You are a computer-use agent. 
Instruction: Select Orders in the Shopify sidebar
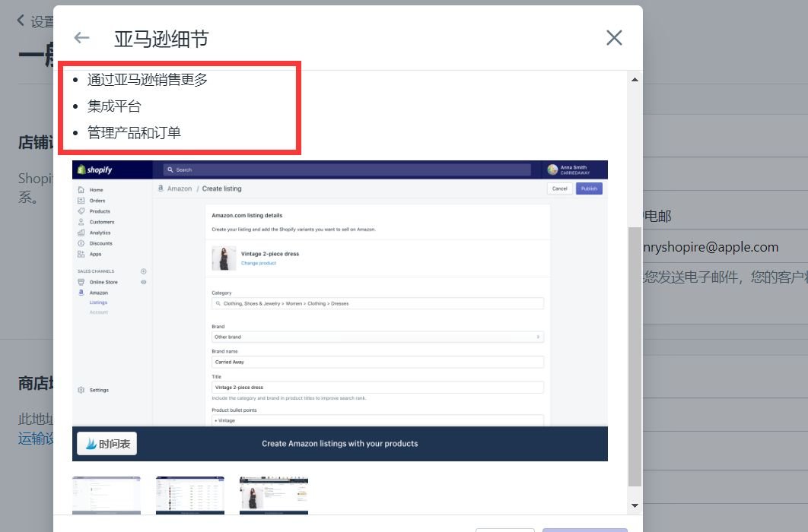tap(97, 201)
